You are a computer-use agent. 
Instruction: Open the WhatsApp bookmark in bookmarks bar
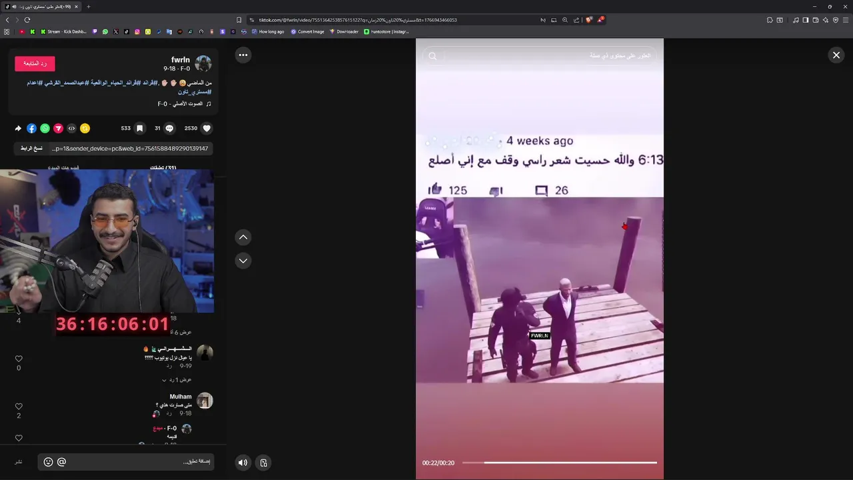pos(105,31)
